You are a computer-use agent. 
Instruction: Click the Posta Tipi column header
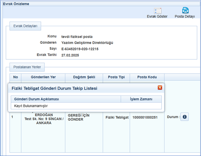(x=116, y=77)
